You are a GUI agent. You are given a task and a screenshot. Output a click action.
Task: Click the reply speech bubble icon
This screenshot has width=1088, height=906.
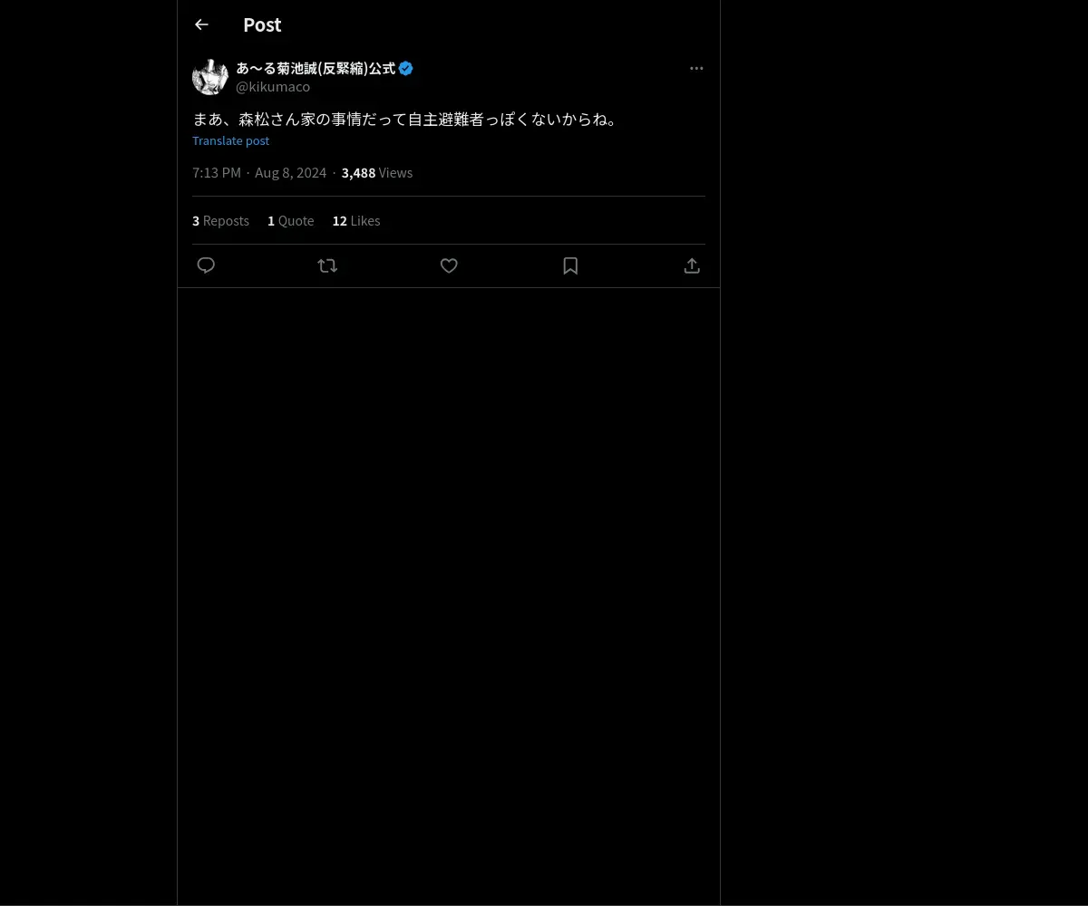206,265
